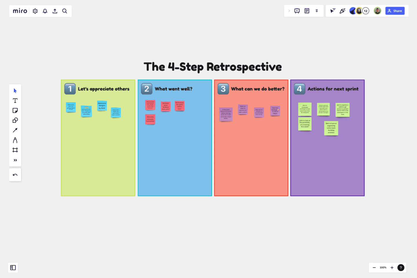This screenshot has width=417, height=278.
Task: Collapse the top toolbar with the chevrons
Action: [317, 11]
